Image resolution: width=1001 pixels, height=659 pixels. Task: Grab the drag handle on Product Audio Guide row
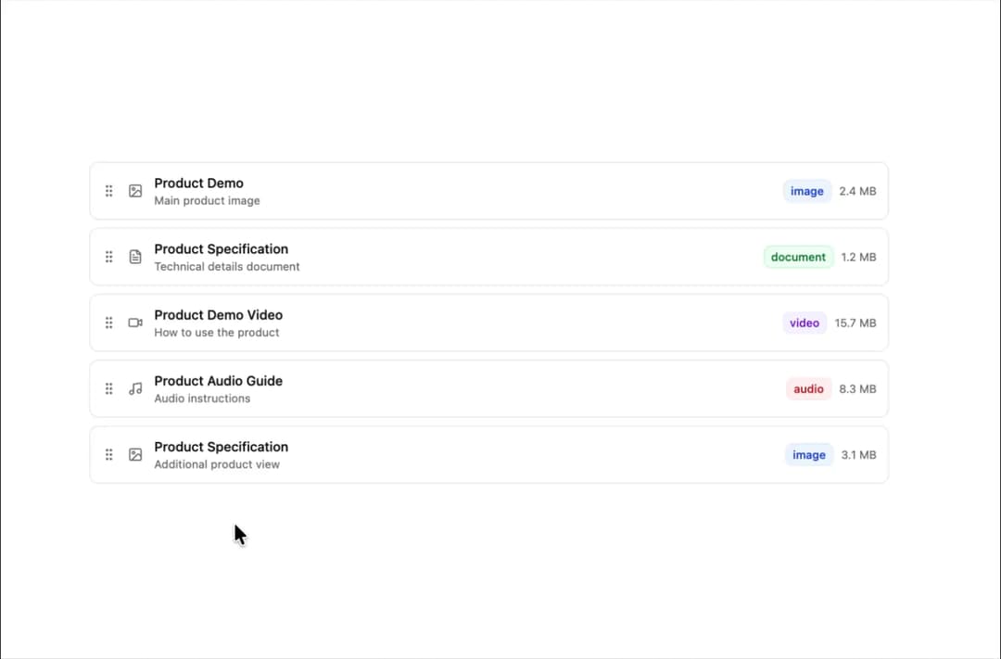pos(109,389)
